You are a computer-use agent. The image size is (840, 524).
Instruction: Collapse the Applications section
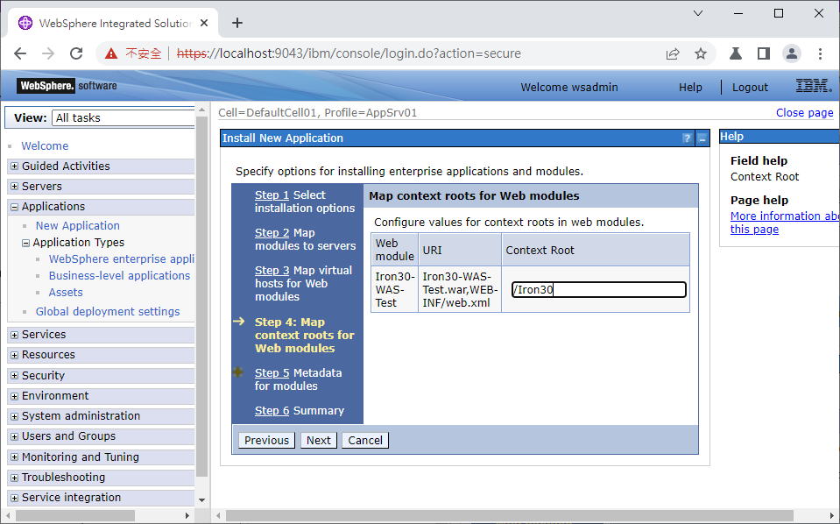tap(15, 207)
